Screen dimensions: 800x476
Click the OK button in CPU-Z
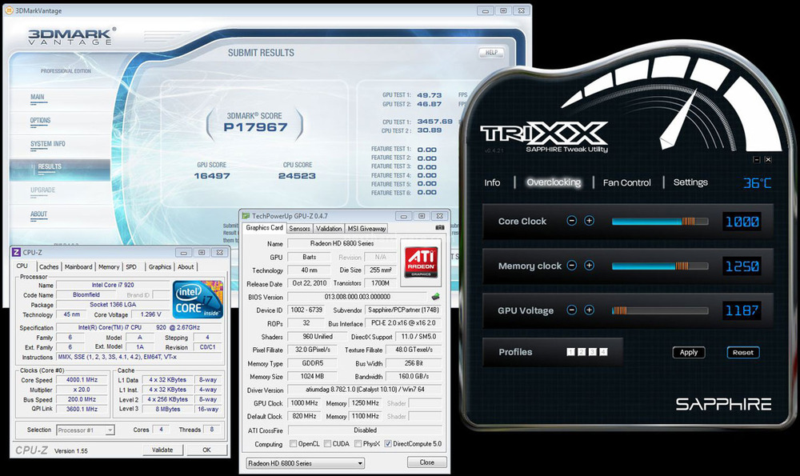click(x=206, y=450)
